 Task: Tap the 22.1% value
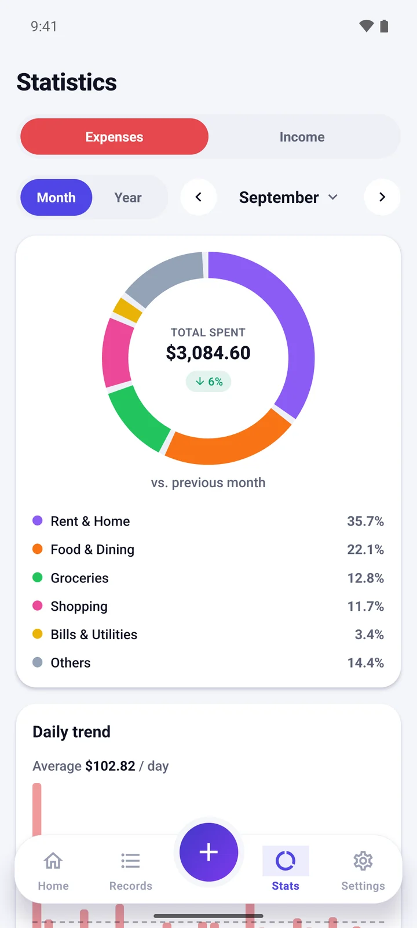pyautogui.click(x=365, y=549)
